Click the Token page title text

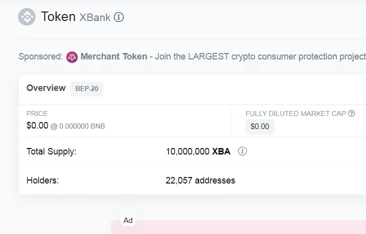tap(58, 17)
